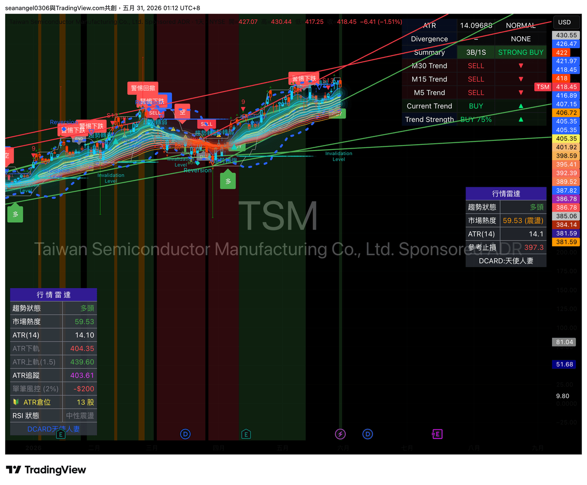587x485 pixels.
Task: Click the down arrow in M5 Trend row
Action: [521, 93]
